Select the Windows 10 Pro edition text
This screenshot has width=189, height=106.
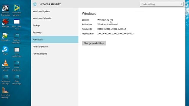(x=105, y=20)
